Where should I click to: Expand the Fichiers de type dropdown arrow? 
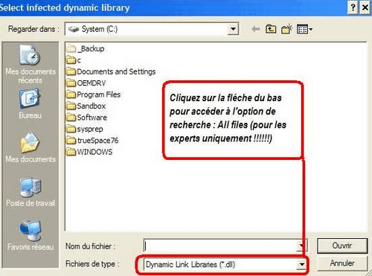(x=301, y=264)
